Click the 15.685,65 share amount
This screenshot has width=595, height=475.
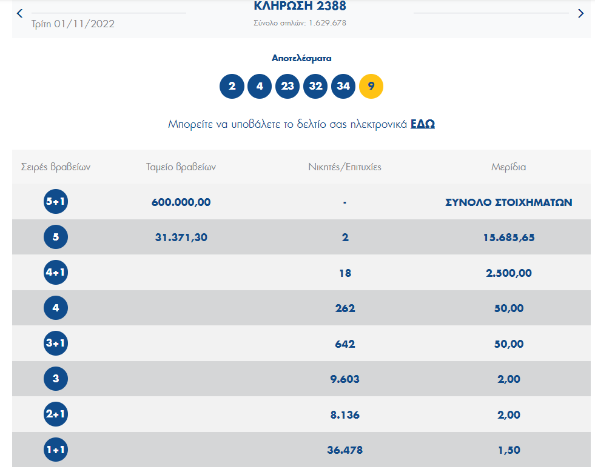click(508, 237)
